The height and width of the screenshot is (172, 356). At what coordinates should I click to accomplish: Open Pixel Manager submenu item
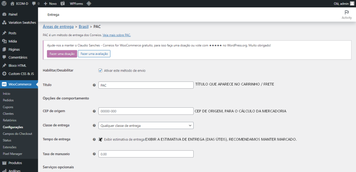pos(13,154)
